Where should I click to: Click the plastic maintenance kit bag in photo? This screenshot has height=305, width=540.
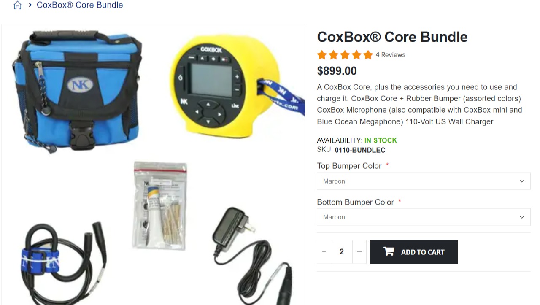(x=160, y=205)
